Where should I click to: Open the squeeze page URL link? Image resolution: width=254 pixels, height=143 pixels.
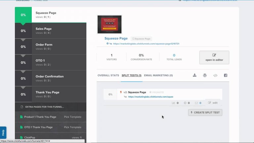[x=146, y=44]
